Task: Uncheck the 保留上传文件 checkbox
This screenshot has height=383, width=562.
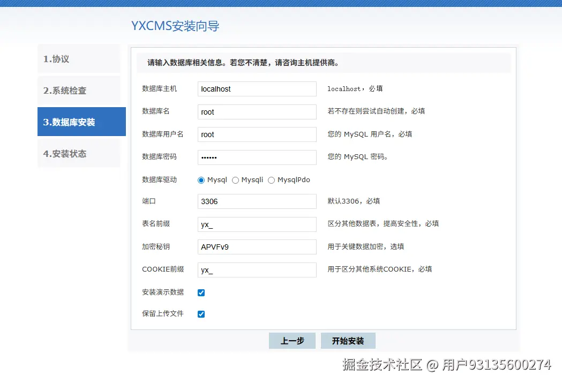Action: pyautogui.click(x=201, y=314)
